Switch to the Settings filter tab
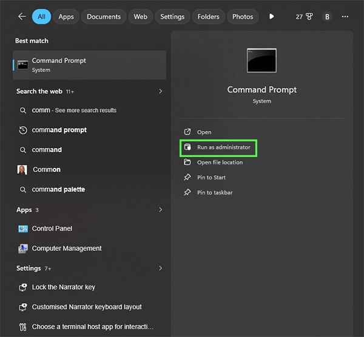 (172, 17)
